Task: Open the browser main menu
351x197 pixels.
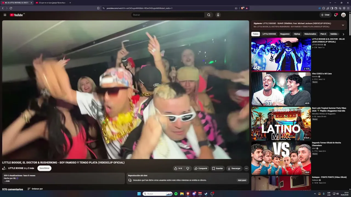Action: click(349, 8)
